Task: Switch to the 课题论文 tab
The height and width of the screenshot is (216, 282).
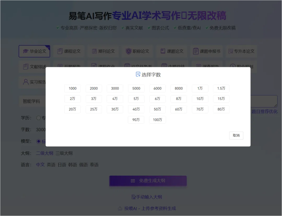Action: click(x=172, y=51)
